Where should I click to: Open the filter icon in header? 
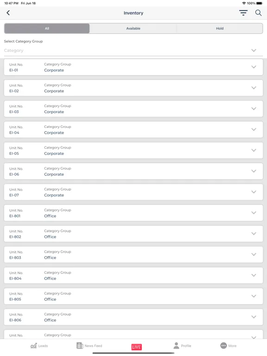point(243,13)
